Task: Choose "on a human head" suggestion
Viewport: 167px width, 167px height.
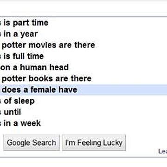Action: pyautogui.click(x=83, y=68)
